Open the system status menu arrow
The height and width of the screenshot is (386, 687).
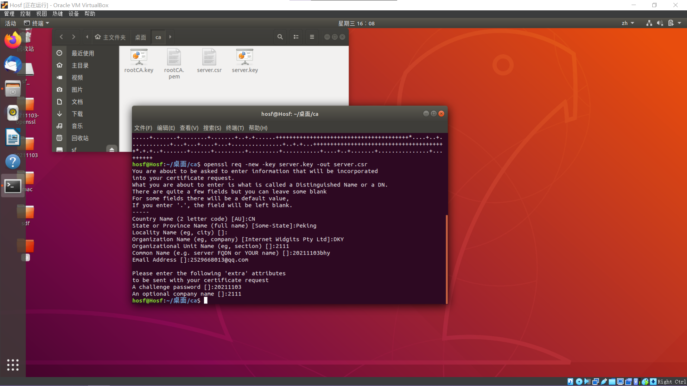679,23
